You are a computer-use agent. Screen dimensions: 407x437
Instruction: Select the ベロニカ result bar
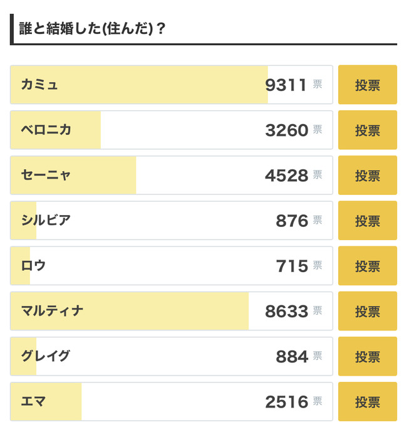(x=172, y=130)
